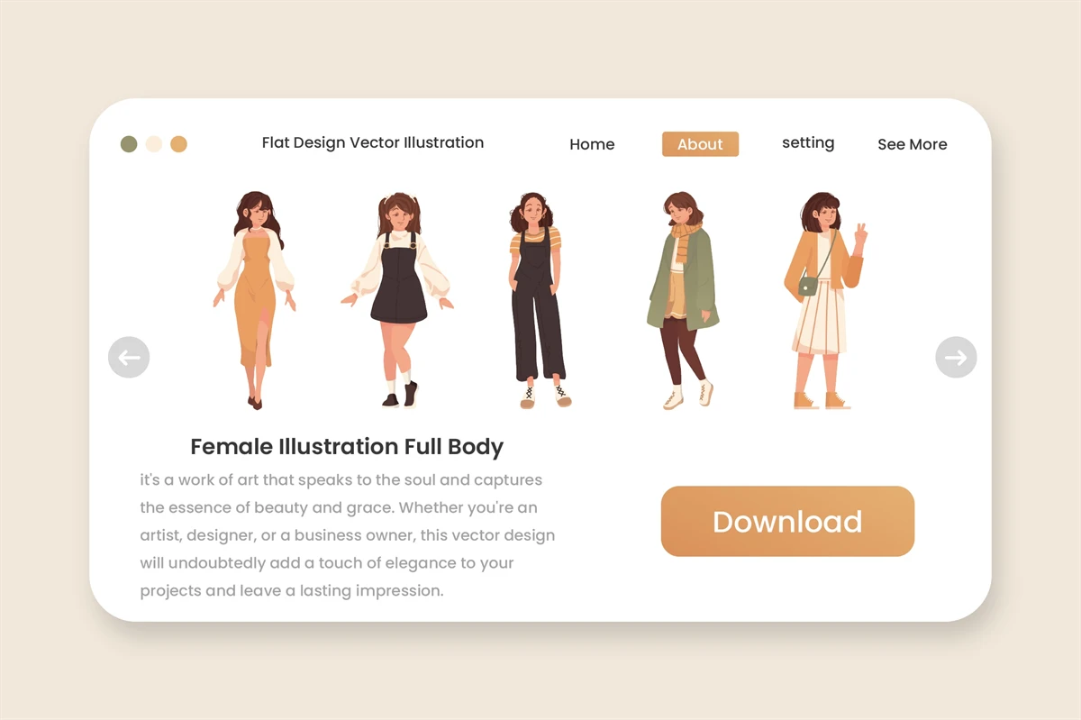The image size is (1081, 720).
Task: Click the See More link
Action: click(x=912, y=144)
